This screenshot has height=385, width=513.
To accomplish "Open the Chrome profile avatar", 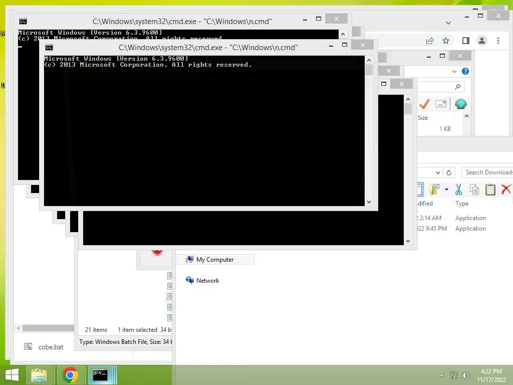I will pyautogui.click(x=482, y=41).
